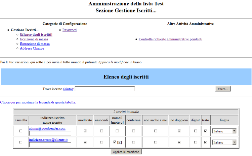The height and width of the screenshot is (156, 252).
Task: Open indirizzo.errato@cliente.it subscriber link
Action: tap(48, 140)
